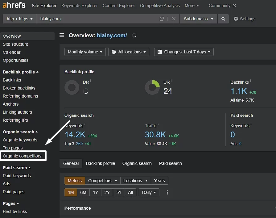Click blainy.com/ link in Overview heading
The width and height of the screenshot is (276, 218).
[112, 36]
